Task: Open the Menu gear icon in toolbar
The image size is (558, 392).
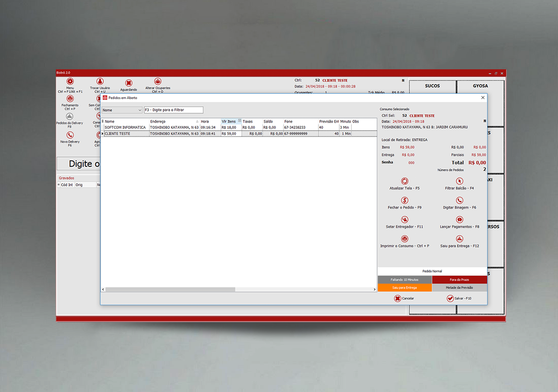Action: (x=70, y=81)
